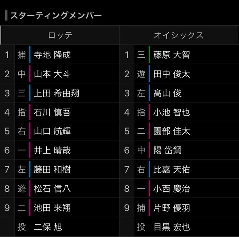Screen dimensions: 239x237
Task: Select the オイシックス team header
Action: (179, 35)
